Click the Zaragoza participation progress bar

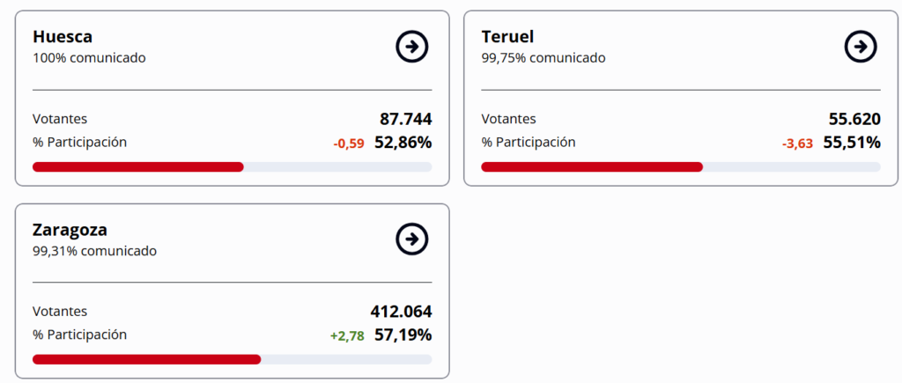(x=232, y=359)
